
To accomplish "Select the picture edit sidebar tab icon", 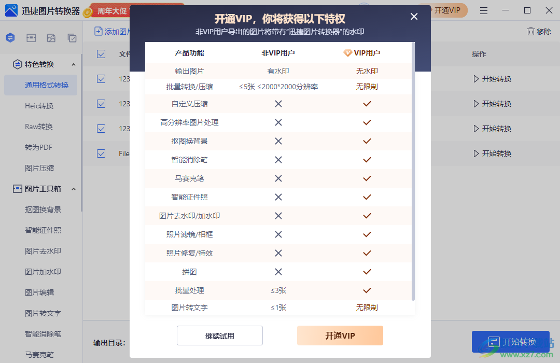I will (x=51, y=37).
